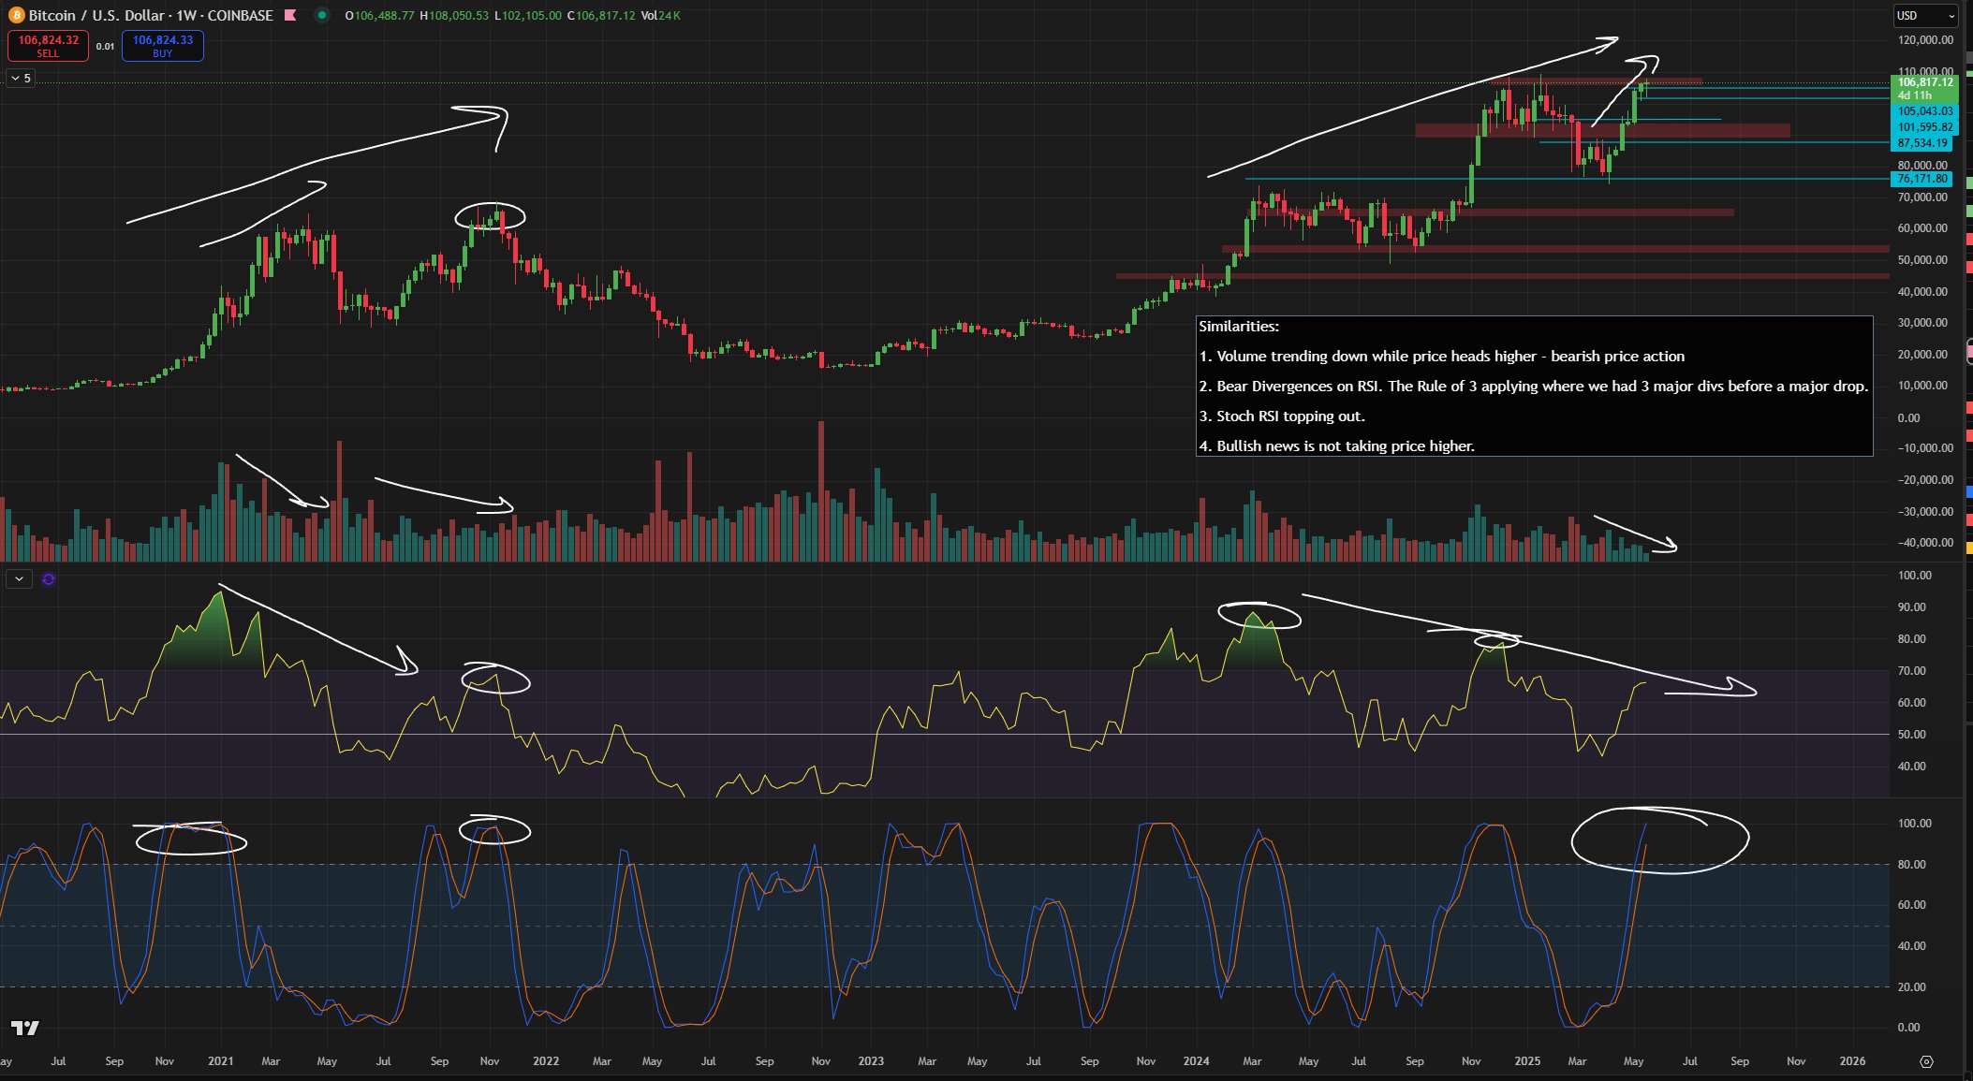Open chart time axis settings gear
This screenshot has width=1973, height=1081.
tap(1926, 1061)
